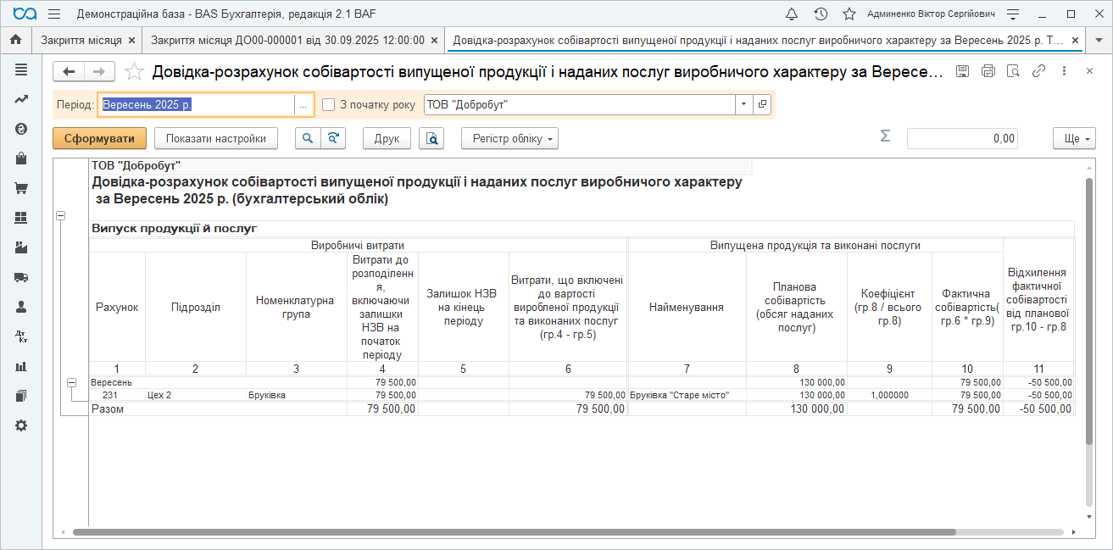Click 'Показати настройки' button
The image size is (1113, 550).
pyautogui.click(x=216, y=138)
